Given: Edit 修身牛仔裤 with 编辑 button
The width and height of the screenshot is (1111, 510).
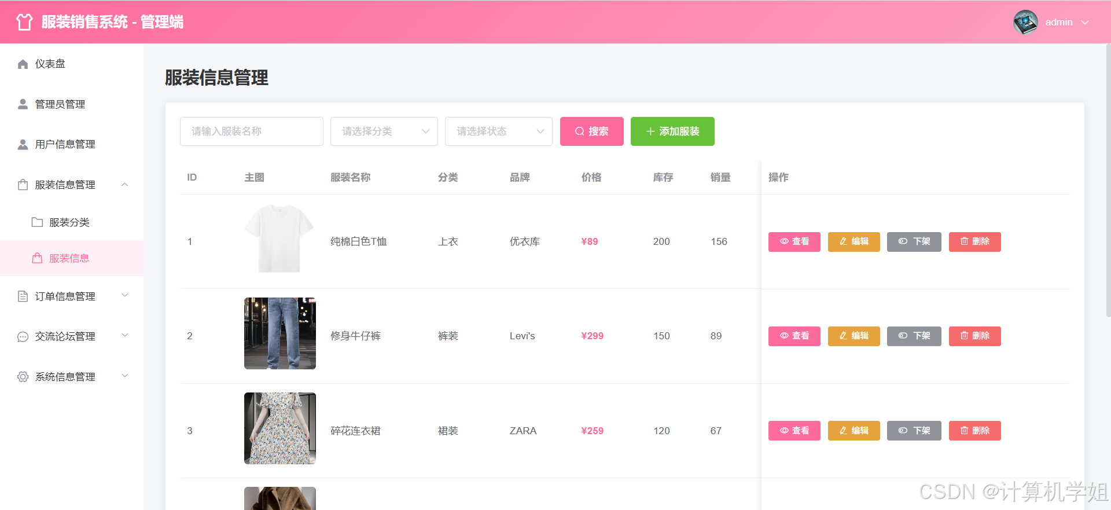Looking at the screenshot, I should pyautogui.click(x=854, y=336).
